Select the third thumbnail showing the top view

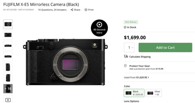tap(8, 46)
